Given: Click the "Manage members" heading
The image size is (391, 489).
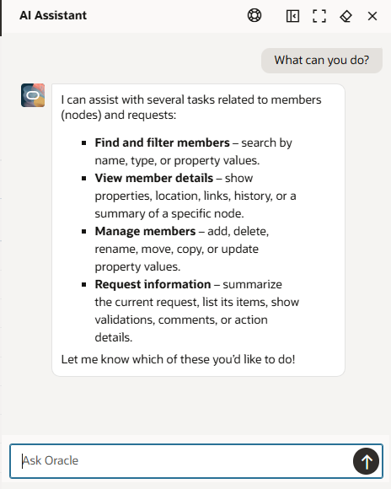Looking at the screenshot, I should point(145,231).
